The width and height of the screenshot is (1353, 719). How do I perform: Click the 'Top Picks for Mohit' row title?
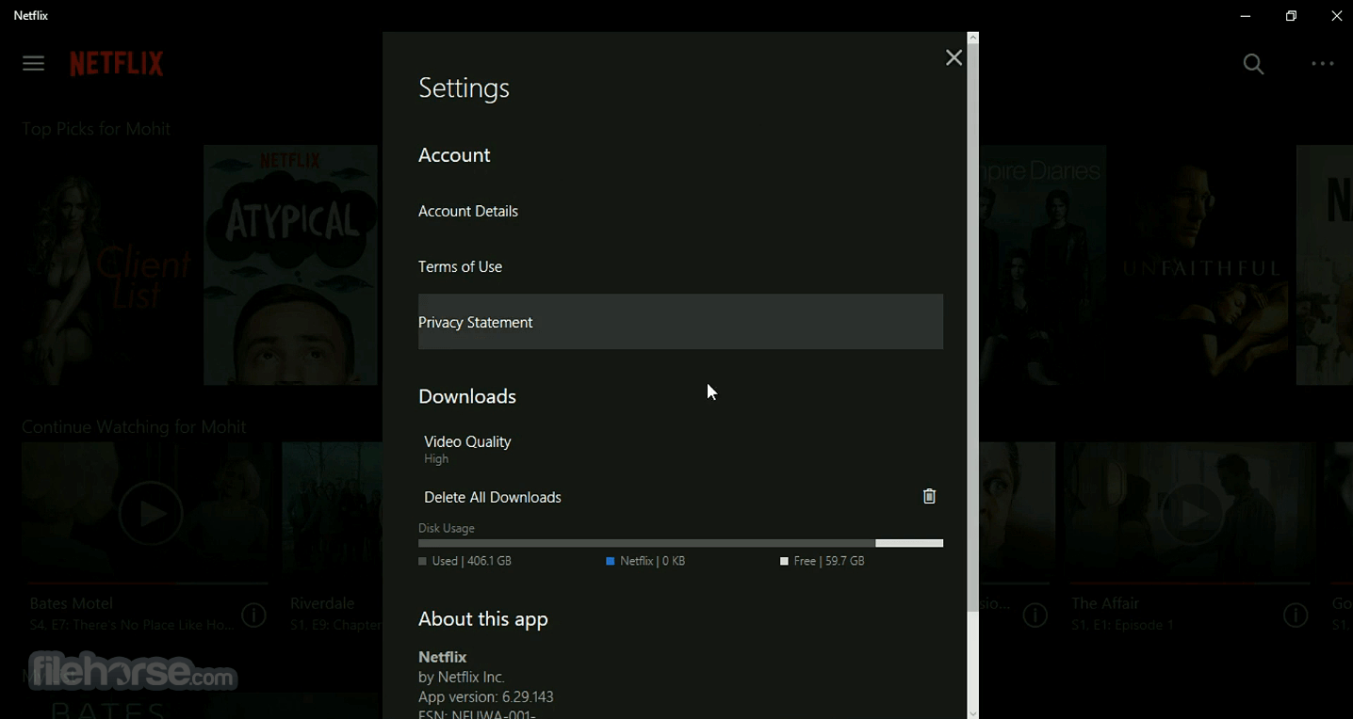click(97, 129)
